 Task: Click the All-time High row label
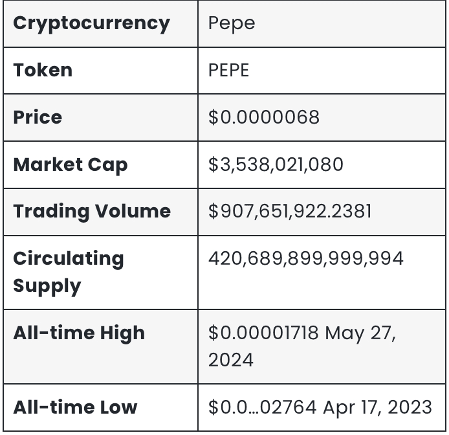[x=79, y=333]
